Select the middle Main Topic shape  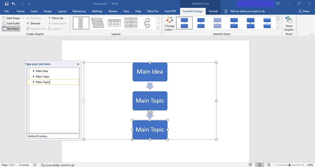150,101
